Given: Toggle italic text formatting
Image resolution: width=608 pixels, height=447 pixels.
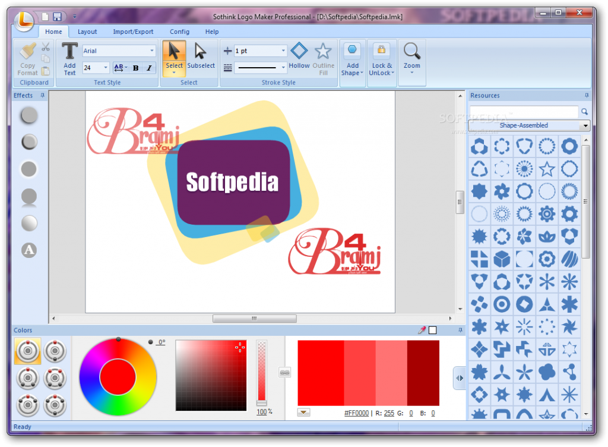Looking at the screenshot, I should click(149, 68).
